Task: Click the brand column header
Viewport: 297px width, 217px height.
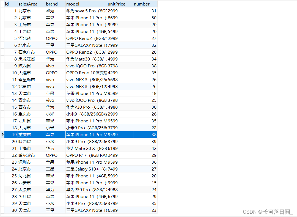Action: pos(55,4)
